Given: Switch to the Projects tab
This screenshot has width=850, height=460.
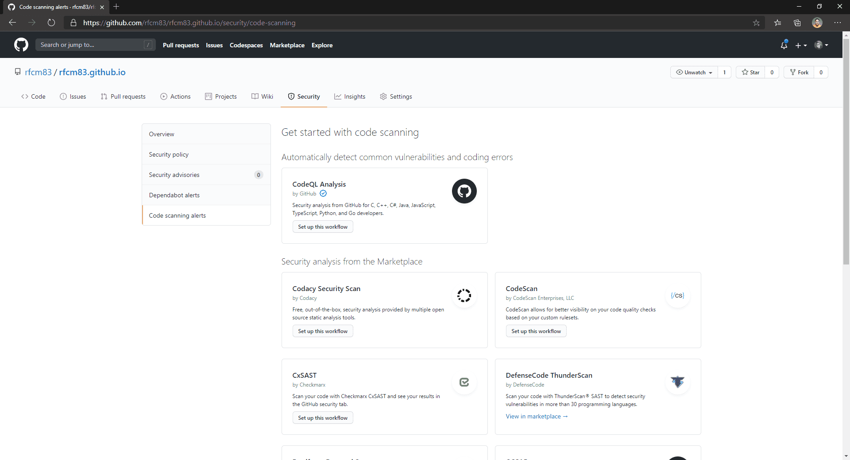Looking at the screenshot, I should (221, 96).
